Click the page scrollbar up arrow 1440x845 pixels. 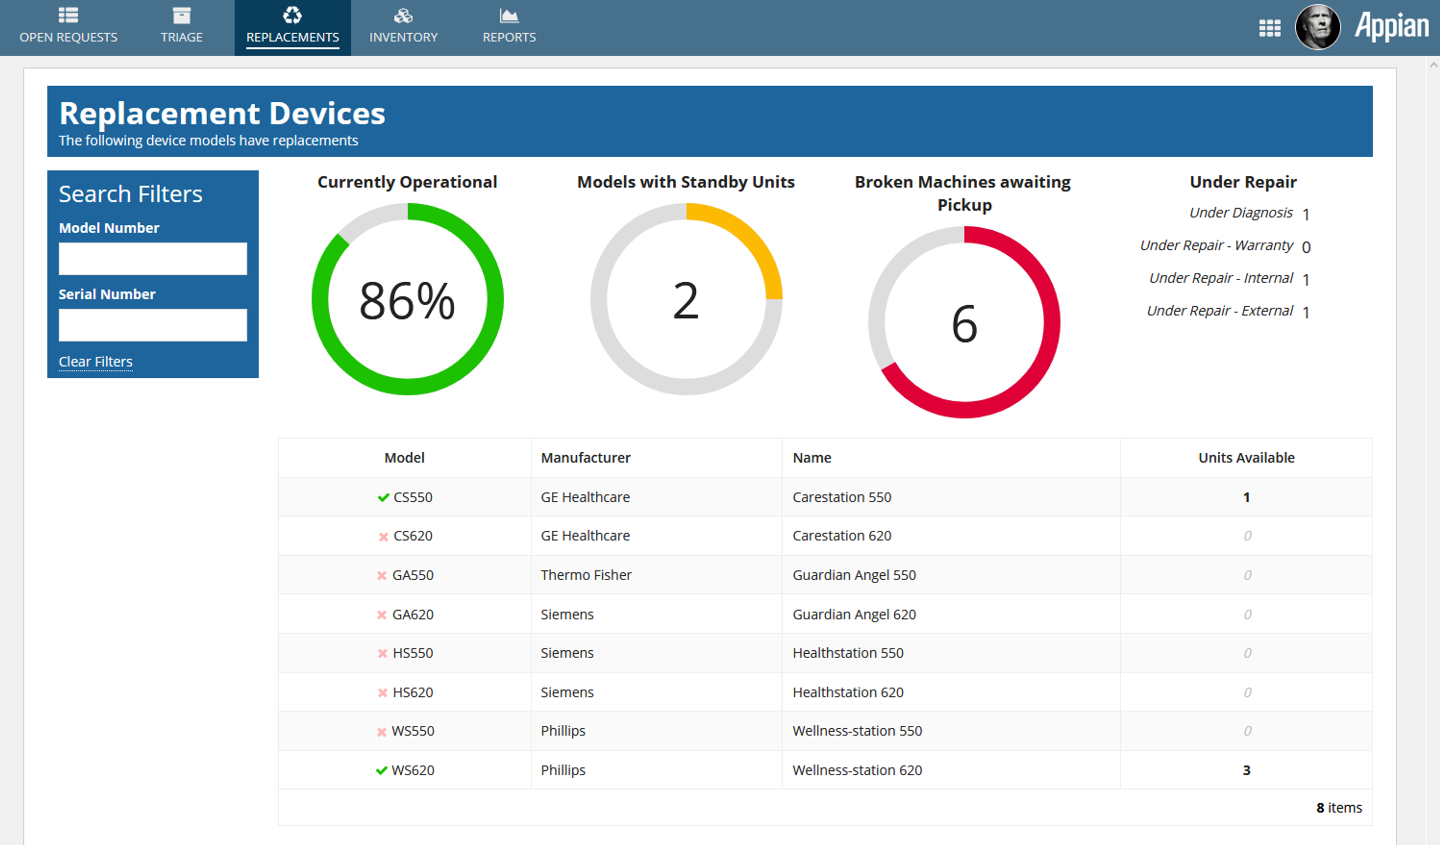coord(1434,65)
